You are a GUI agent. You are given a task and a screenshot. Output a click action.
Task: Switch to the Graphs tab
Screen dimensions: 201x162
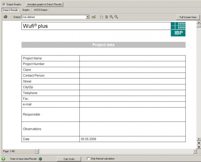tap(26, 10)
